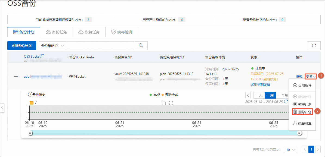Click the cyan timeline range bar
325x157 pixels.
(x=165, y=133)
